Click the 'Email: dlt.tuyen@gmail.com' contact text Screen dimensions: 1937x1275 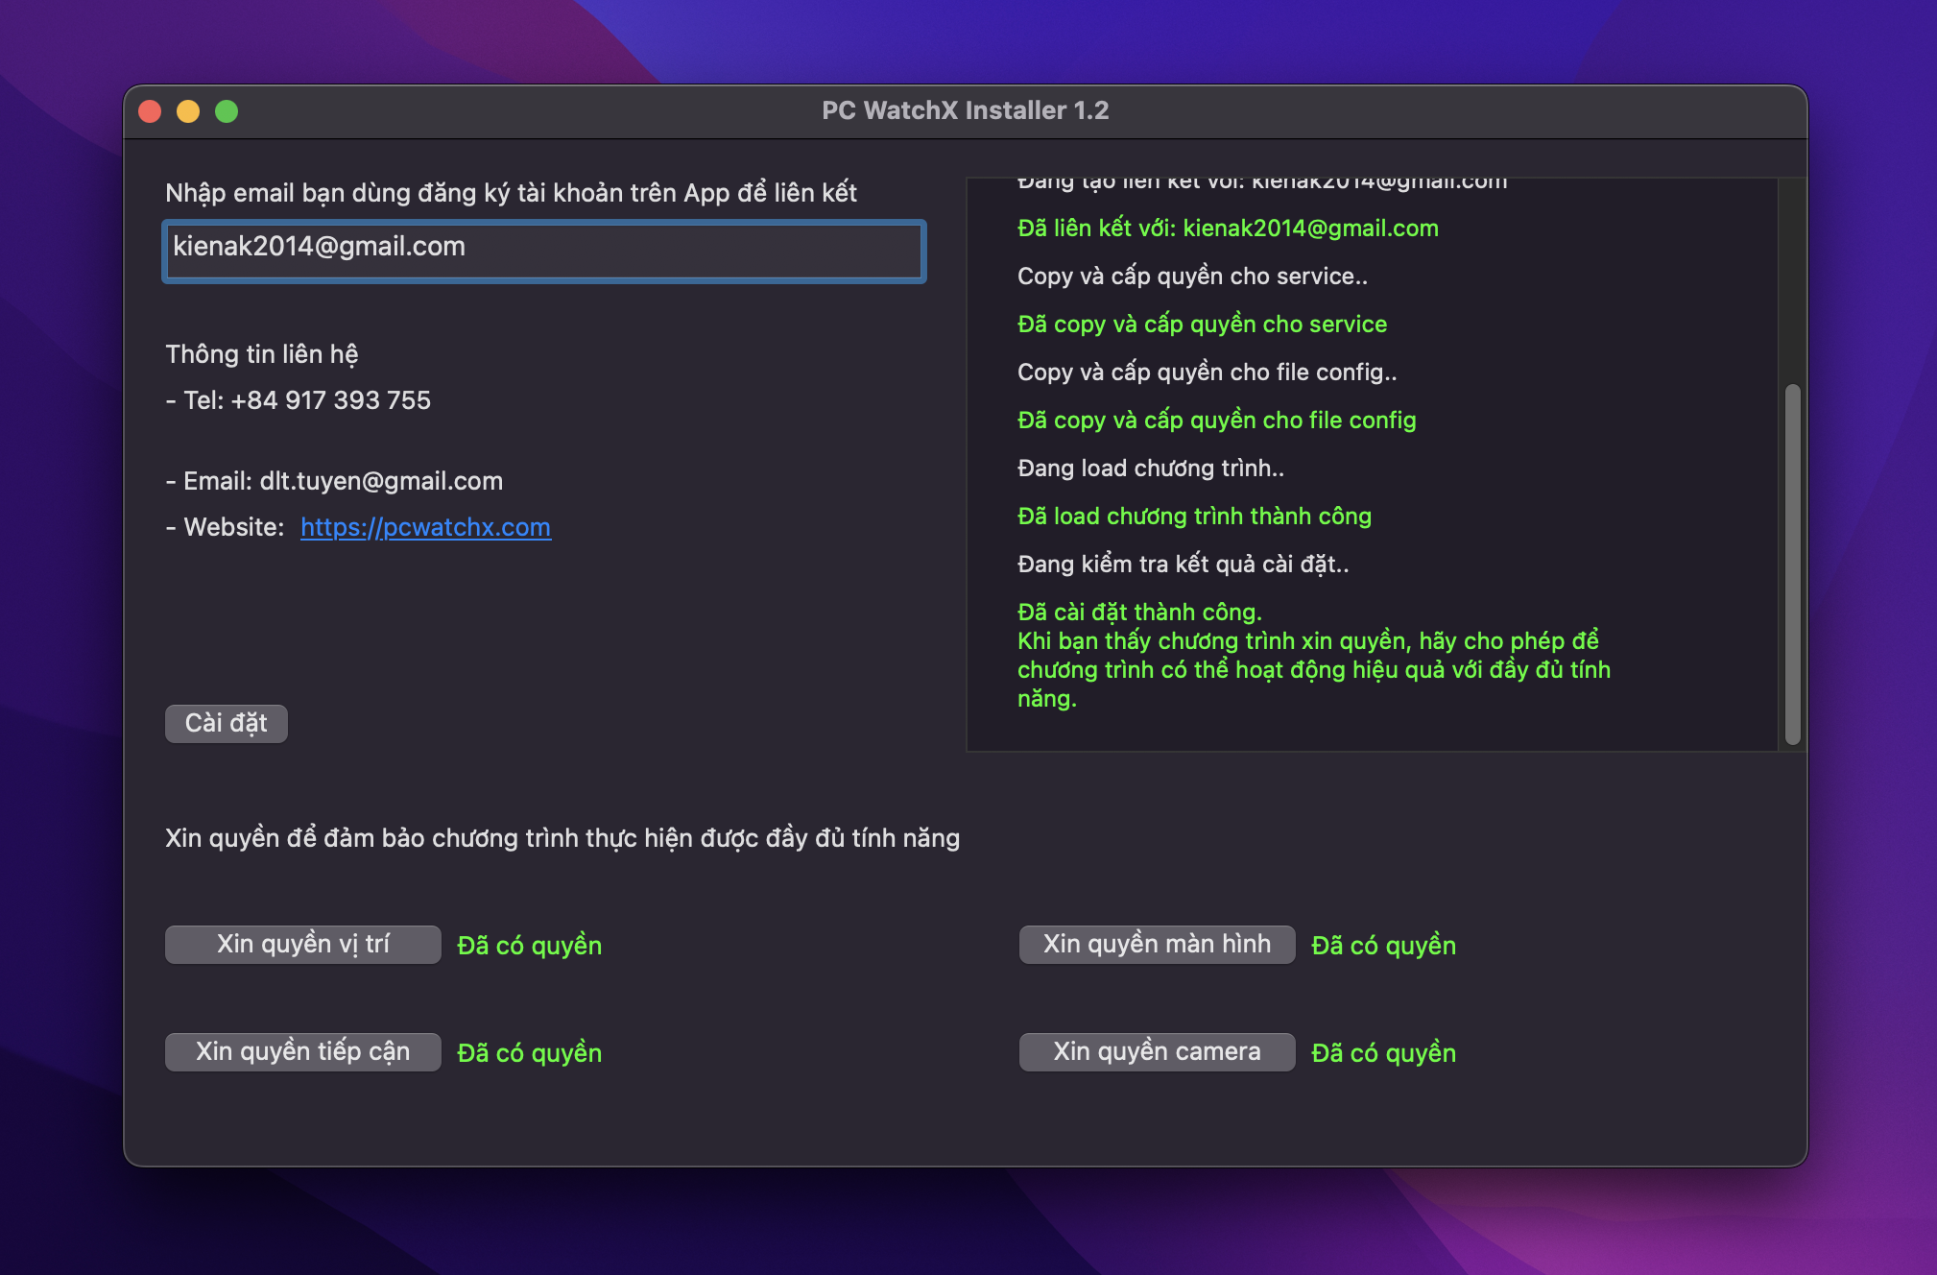tap(343, 481)
